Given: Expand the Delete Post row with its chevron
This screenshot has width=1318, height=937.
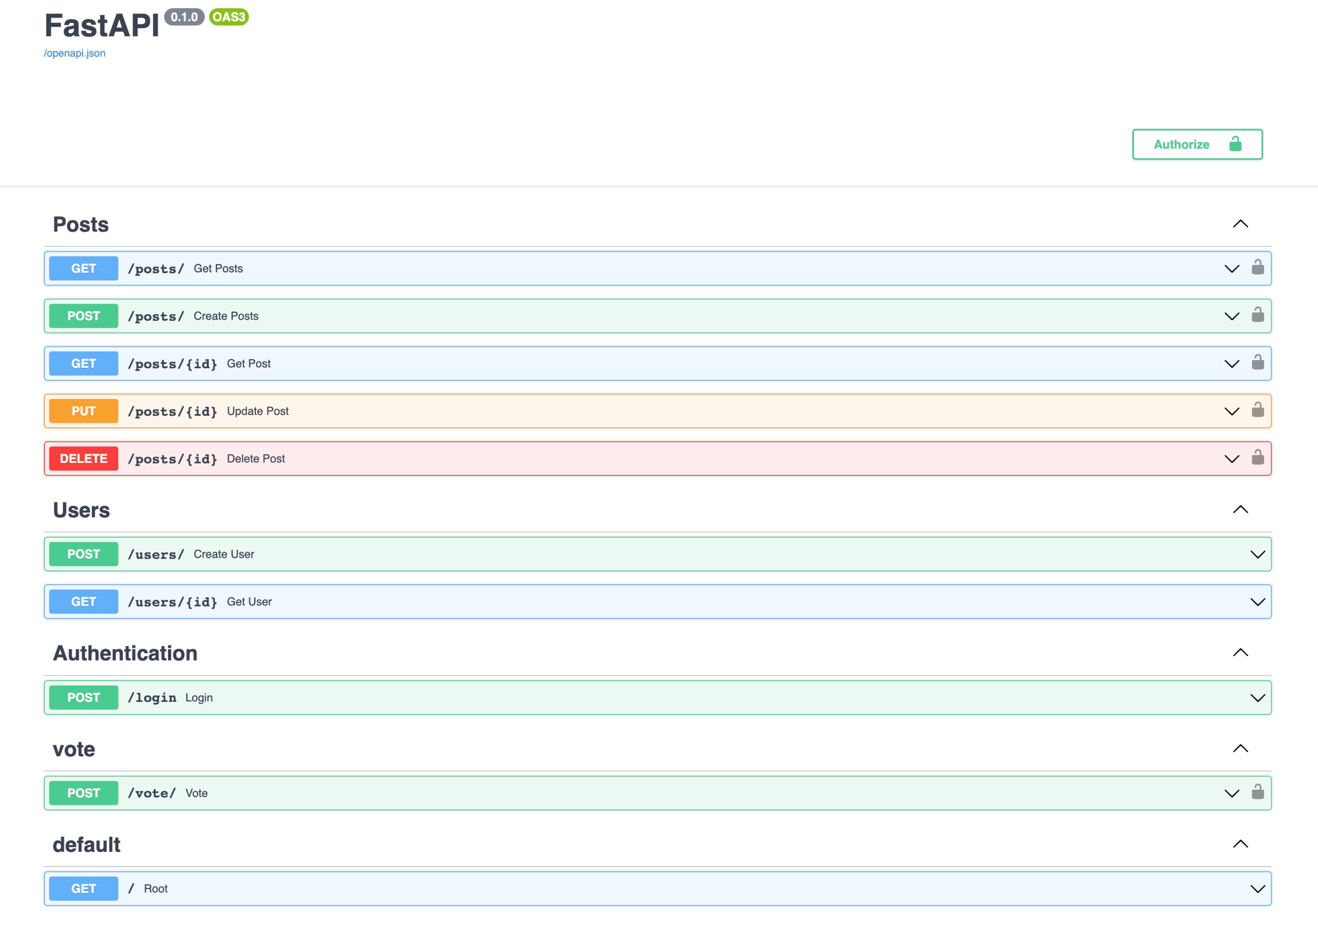Looking at the screenshot, I should click(1232, 459).
